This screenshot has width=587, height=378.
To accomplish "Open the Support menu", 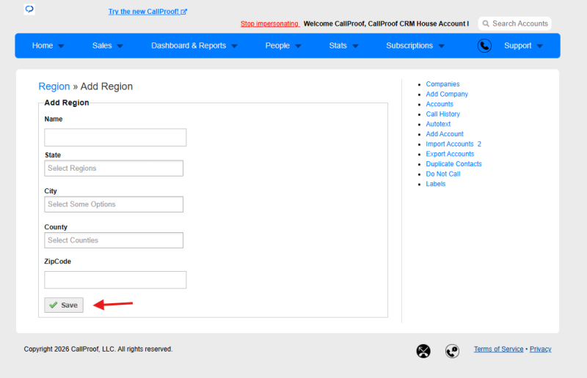I will pyautogui.click(x=518, y=45).
